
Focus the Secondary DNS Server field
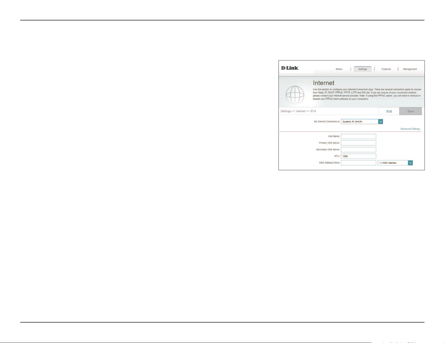click(x=358, y=150)
